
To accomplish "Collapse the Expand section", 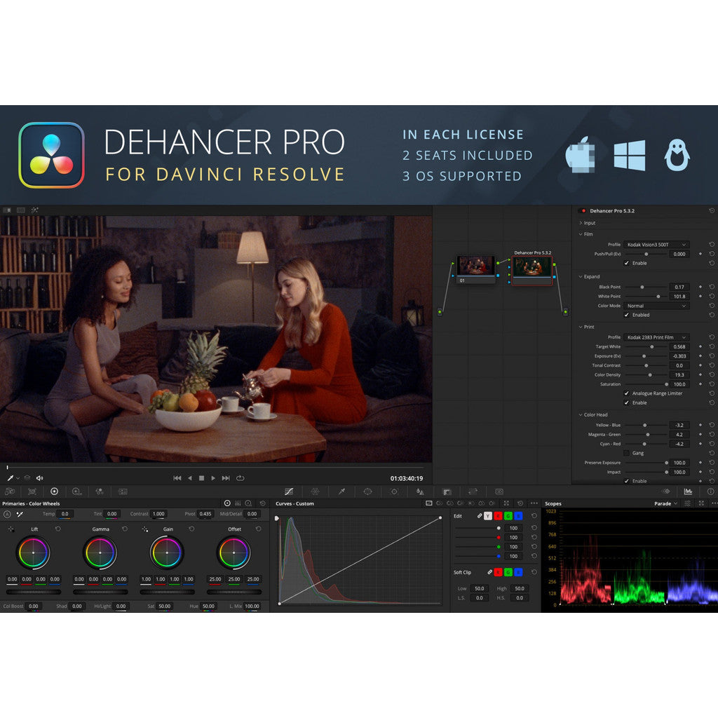I will [x=581, y=276].
